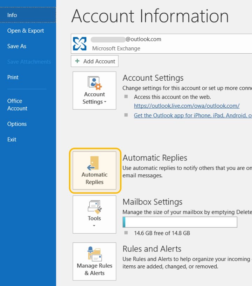Image resolution: width=252 pixels, height=286 pixels.
Task: Open Manage Rules & Alerts button label
Action: pyautogui.click(x=94, y=270)
